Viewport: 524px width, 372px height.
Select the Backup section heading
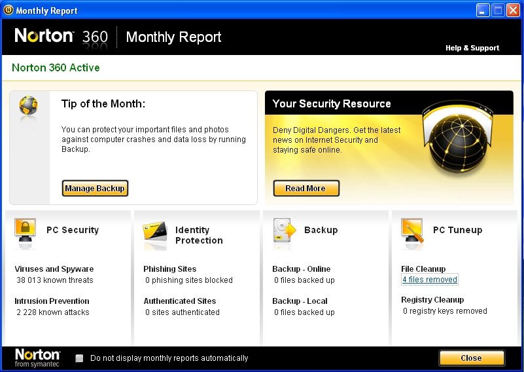(x=321, y=230)
